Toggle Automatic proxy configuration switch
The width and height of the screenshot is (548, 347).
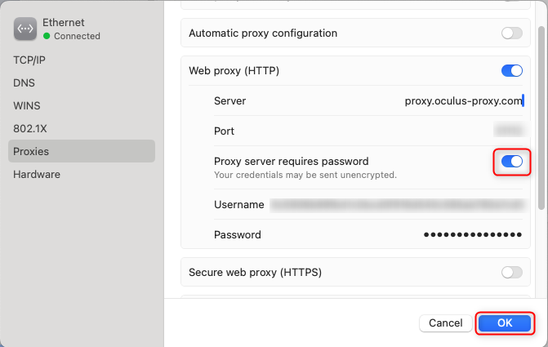[511, 33]
